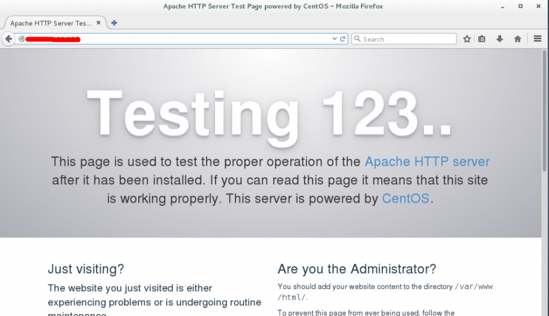Click the search magnifier icon
Viewport: 549px width, 316px height.
point(357,39)
